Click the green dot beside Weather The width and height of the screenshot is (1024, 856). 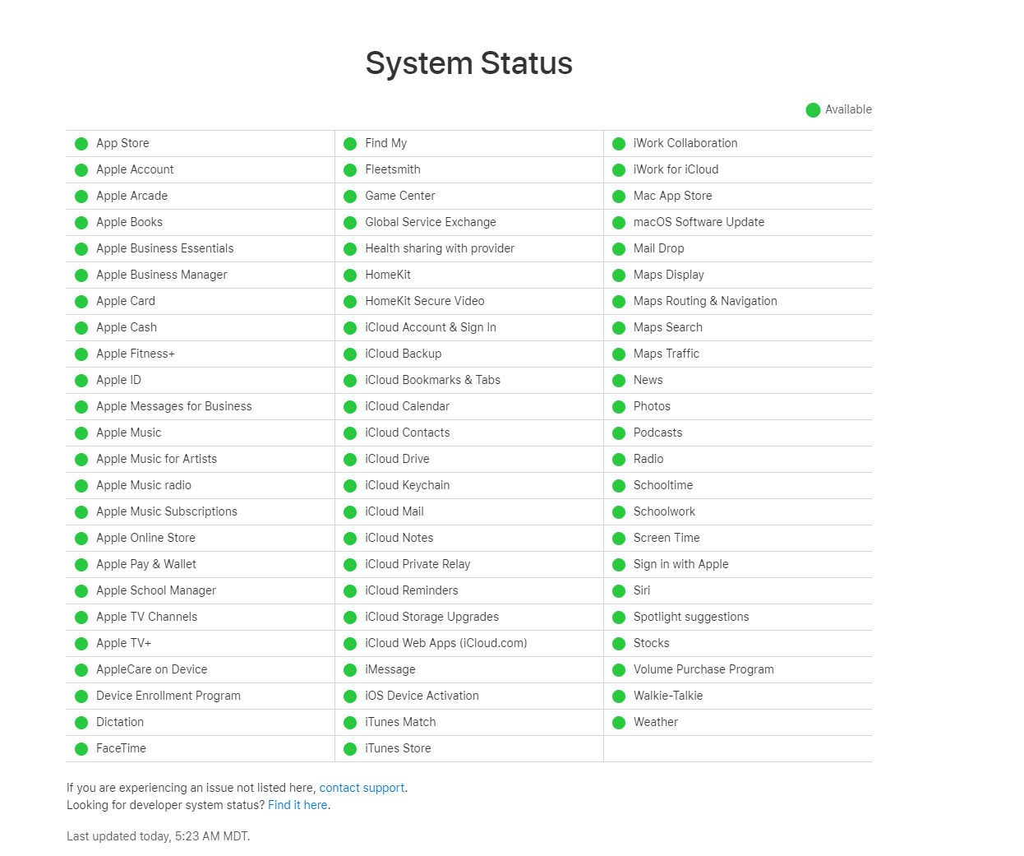point(619,723)
